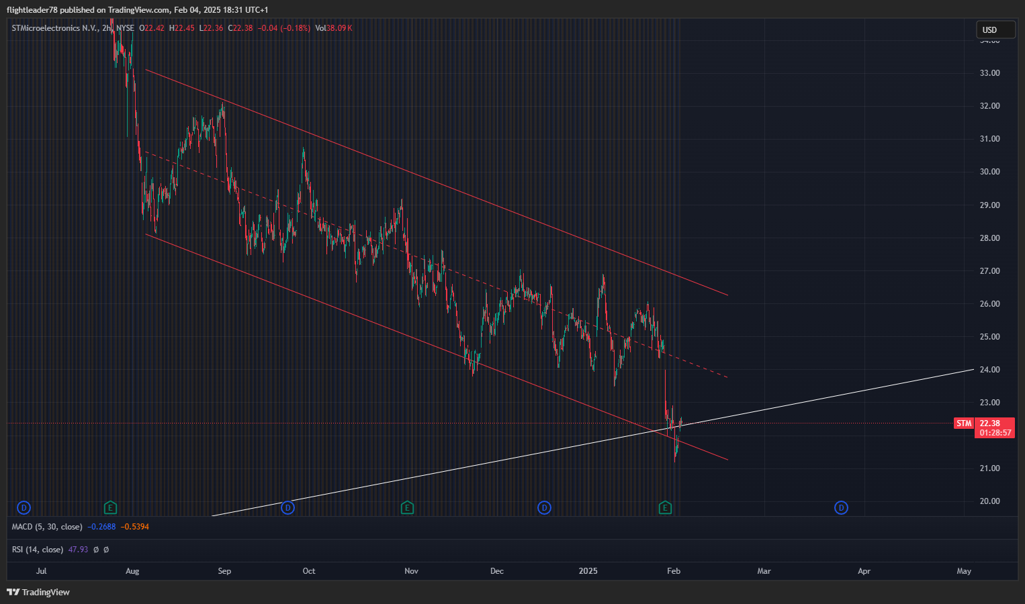Viewport: 1025px width, 604px height.
Task: Click the Jul label on time axis
Action: (42, 571)
